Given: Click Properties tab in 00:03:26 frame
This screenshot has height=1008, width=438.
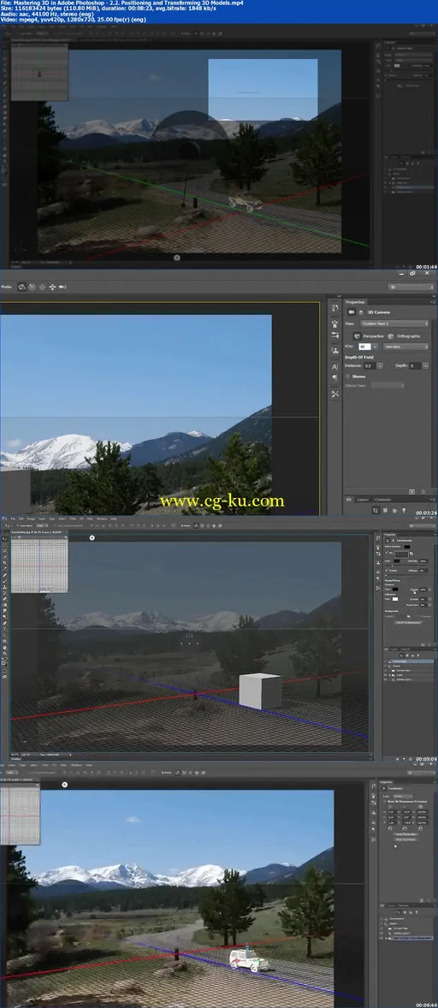Looking at the screenshot, I should coord(355,302).
